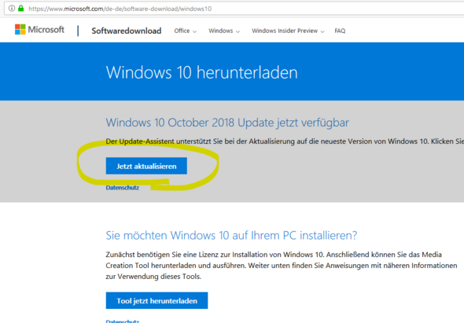This screenshot has width=464, height=323.
Task: Expand the Windows Insider Preview chevron
Action: pyautogui.click(x=322, y=31)
